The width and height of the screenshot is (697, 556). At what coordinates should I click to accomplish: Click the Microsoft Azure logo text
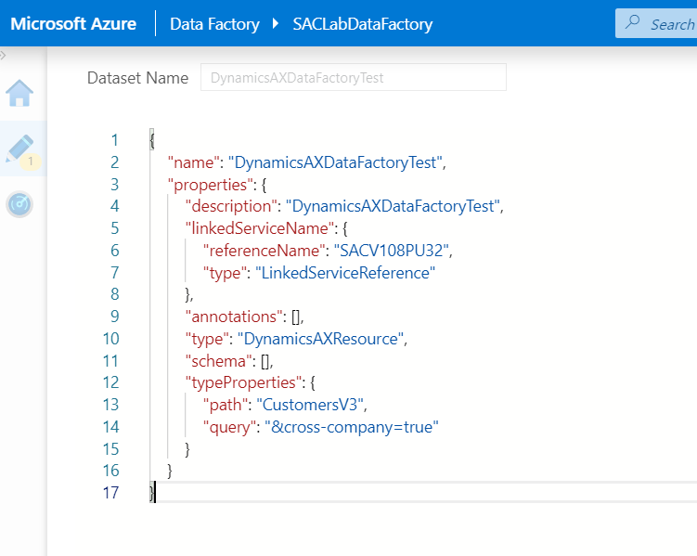click(73, 23)
